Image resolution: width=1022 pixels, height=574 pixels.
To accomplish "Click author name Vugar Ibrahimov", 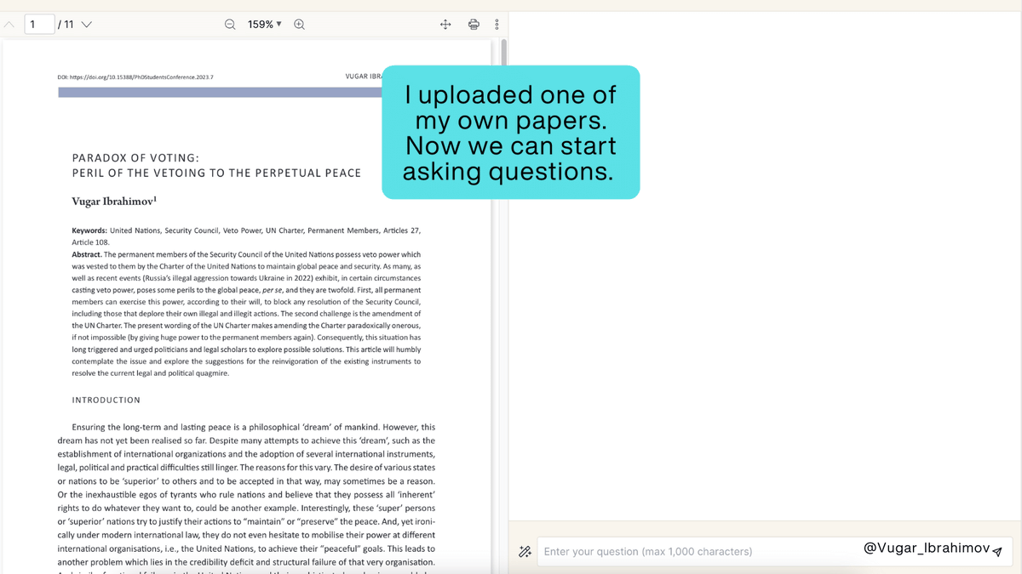I will pyautogui.click(x=114, y=202).
